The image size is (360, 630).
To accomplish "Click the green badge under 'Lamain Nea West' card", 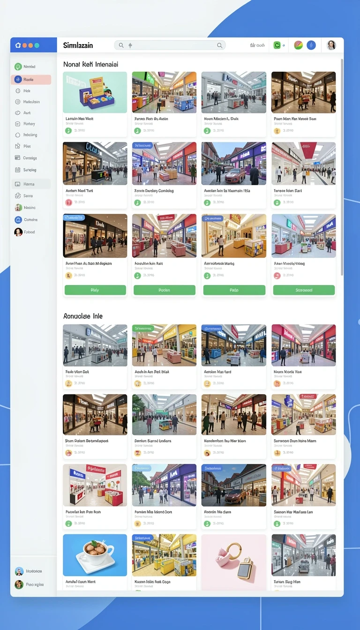I will point(68,131).
